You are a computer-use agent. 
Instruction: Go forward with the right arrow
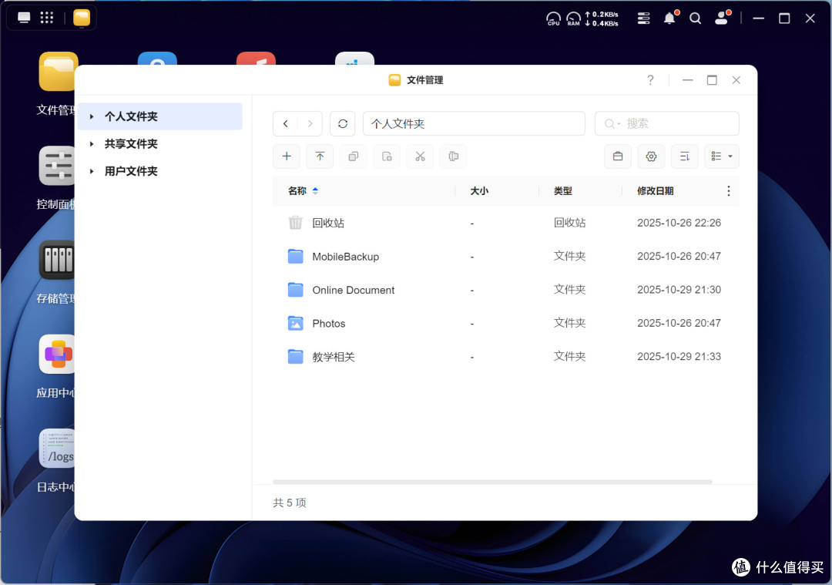(x=310, y=123)
